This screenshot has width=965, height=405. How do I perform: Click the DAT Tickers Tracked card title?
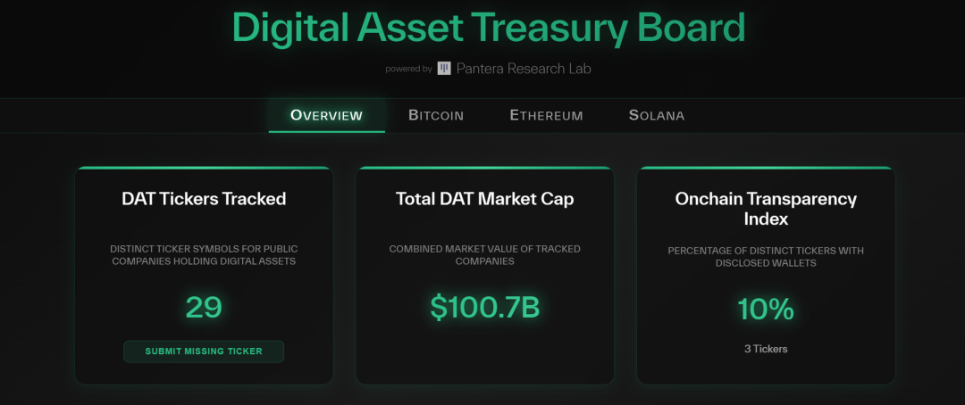click(x=204, y=199)
